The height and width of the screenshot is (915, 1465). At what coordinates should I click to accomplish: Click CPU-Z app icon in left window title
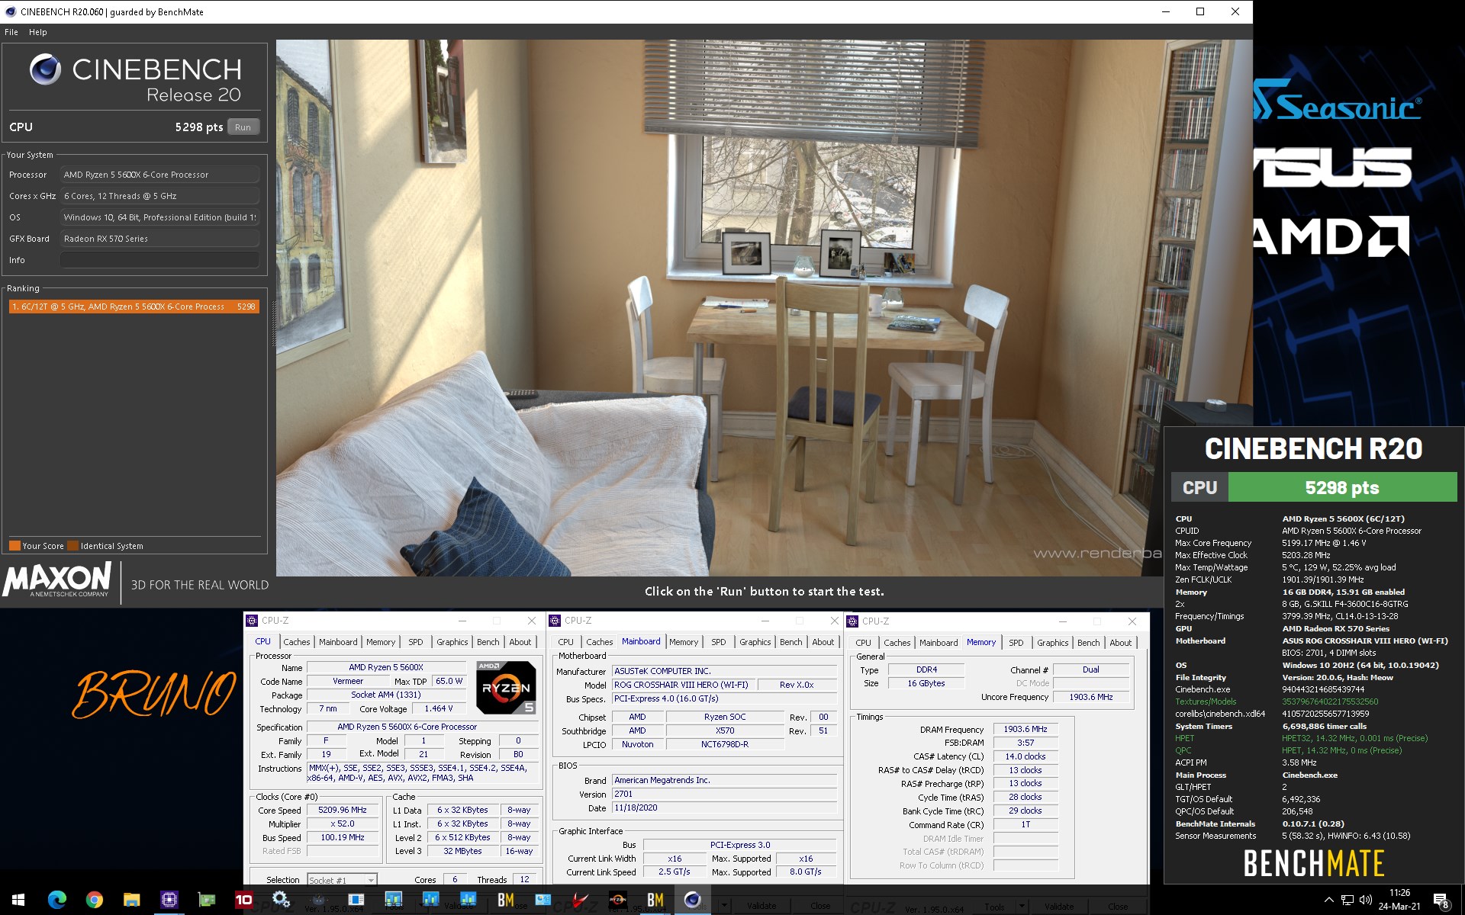252,621
